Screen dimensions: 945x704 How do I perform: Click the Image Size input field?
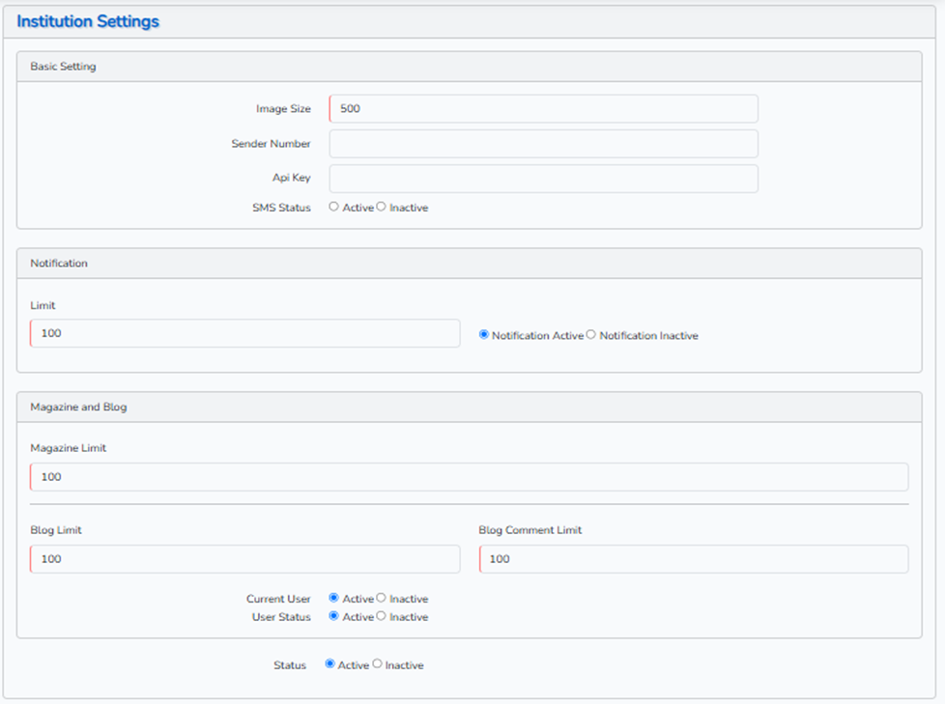pos(543,109)
